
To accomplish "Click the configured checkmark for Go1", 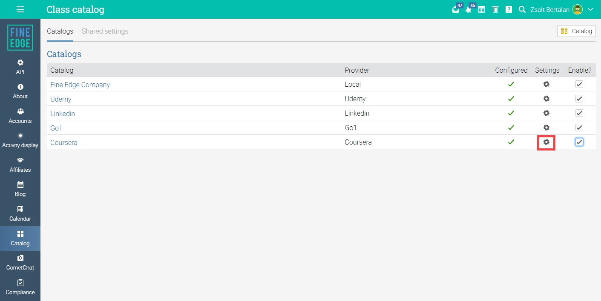I will 511,128.
